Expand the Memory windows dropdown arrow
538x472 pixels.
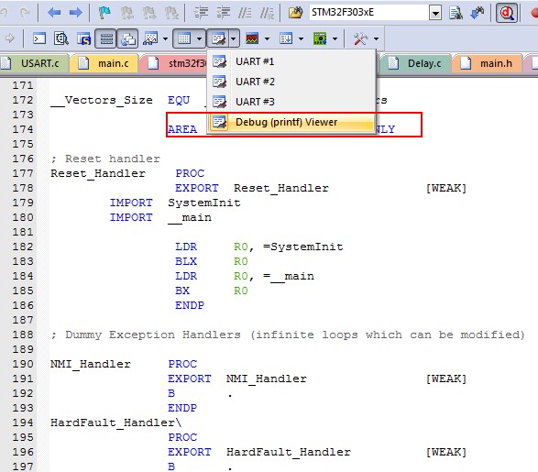coord(200,38)
